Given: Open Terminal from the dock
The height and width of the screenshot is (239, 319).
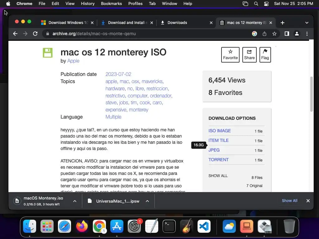Looking at the screenshot, I should coord(169,226).
